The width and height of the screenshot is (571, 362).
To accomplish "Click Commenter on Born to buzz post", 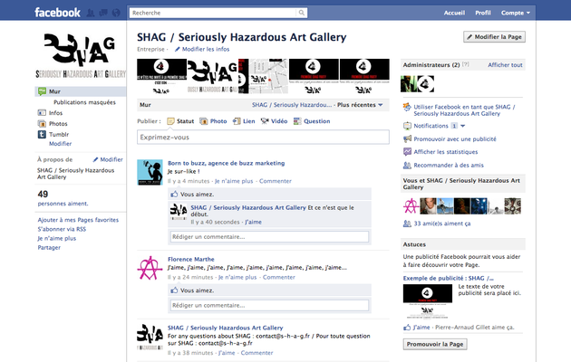I will [x=276, y=181].
